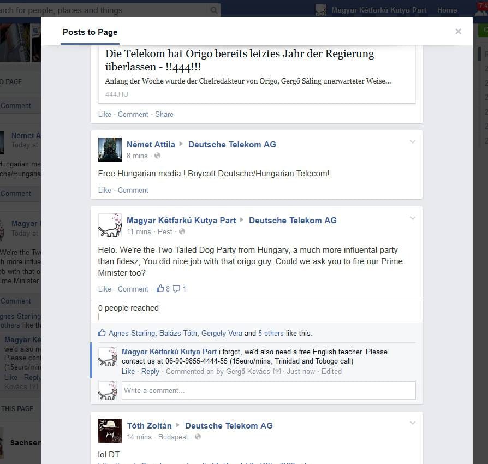Close the Posts to Page dialog
The width and height of the screenshot is (488, 464).
(x=458, y=32)
